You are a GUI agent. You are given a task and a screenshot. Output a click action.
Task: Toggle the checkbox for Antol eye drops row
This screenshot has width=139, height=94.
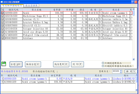click(x=3, y=32)
